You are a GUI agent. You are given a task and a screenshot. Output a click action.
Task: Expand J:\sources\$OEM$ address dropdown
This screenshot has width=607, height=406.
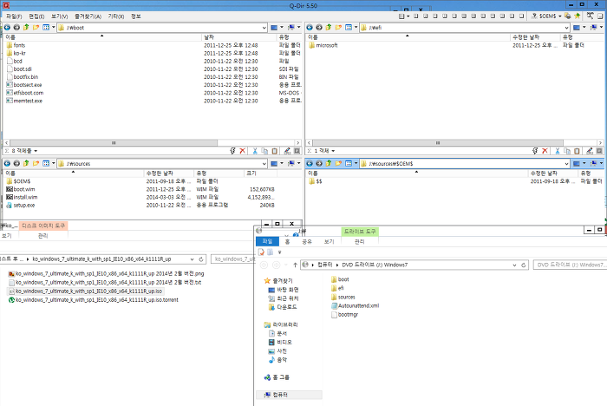point(566,164)
